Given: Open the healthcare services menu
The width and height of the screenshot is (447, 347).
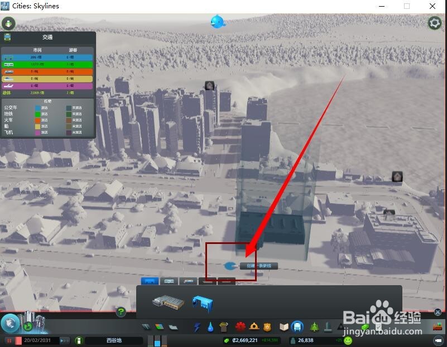Looking at the screenshot, I should 241,327.
